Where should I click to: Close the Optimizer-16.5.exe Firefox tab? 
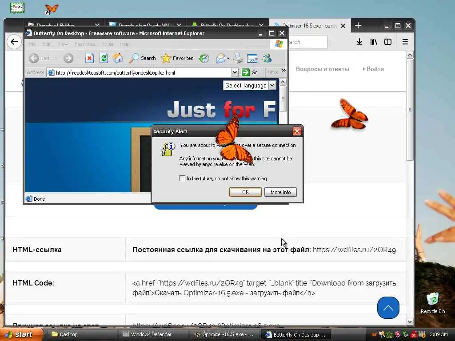[343, 26]
